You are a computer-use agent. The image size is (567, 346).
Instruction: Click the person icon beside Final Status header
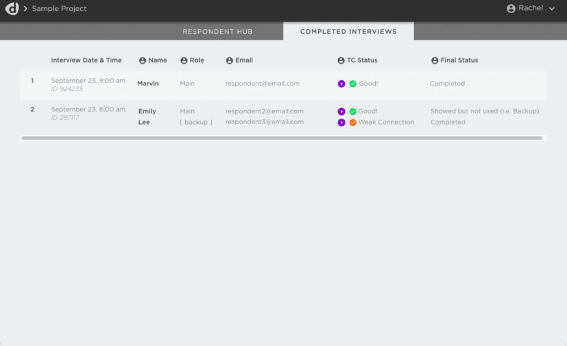click(435, 61)
